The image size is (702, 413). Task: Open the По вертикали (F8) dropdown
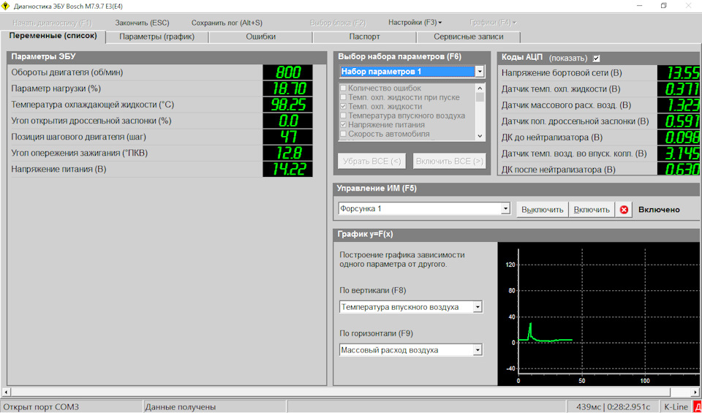[478, 308]
